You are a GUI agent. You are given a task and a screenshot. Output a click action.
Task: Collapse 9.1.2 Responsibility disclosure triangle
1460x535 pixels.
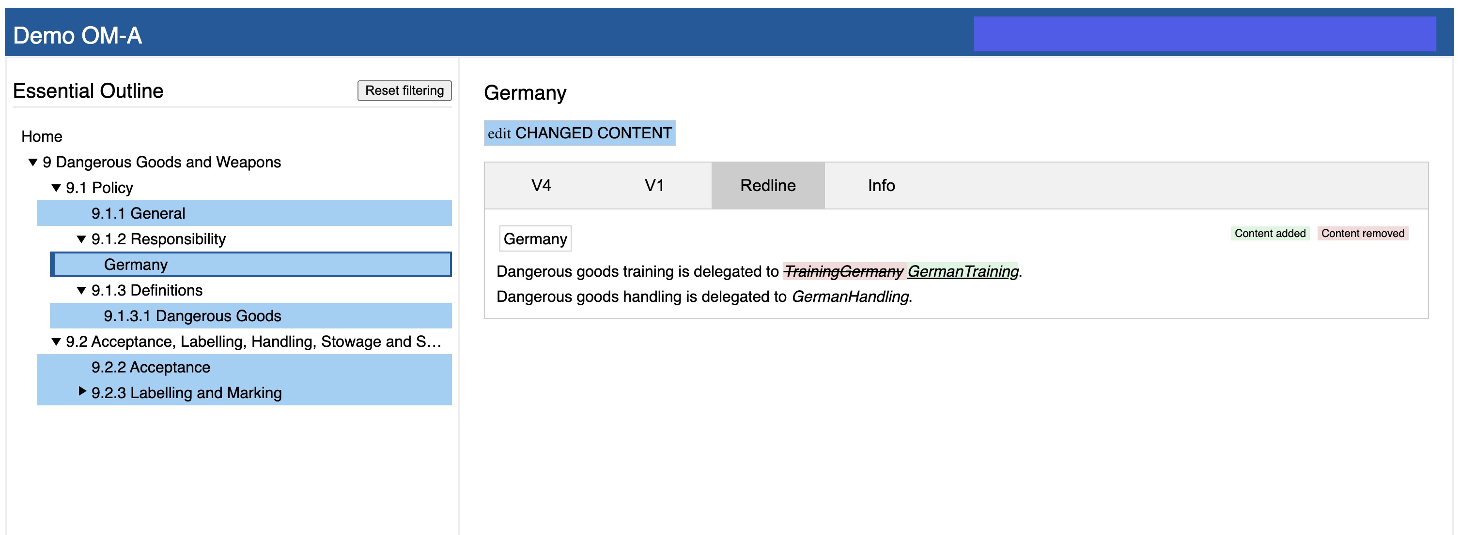point(81,239)
